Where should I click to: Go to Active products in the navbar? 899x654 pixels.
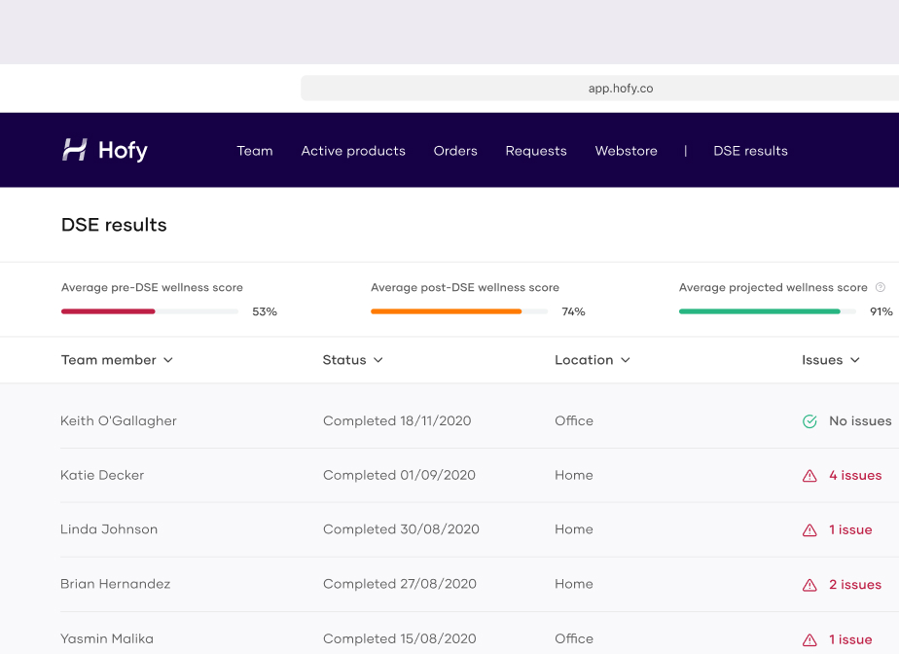pyautogui.click(x=353, y=151)
